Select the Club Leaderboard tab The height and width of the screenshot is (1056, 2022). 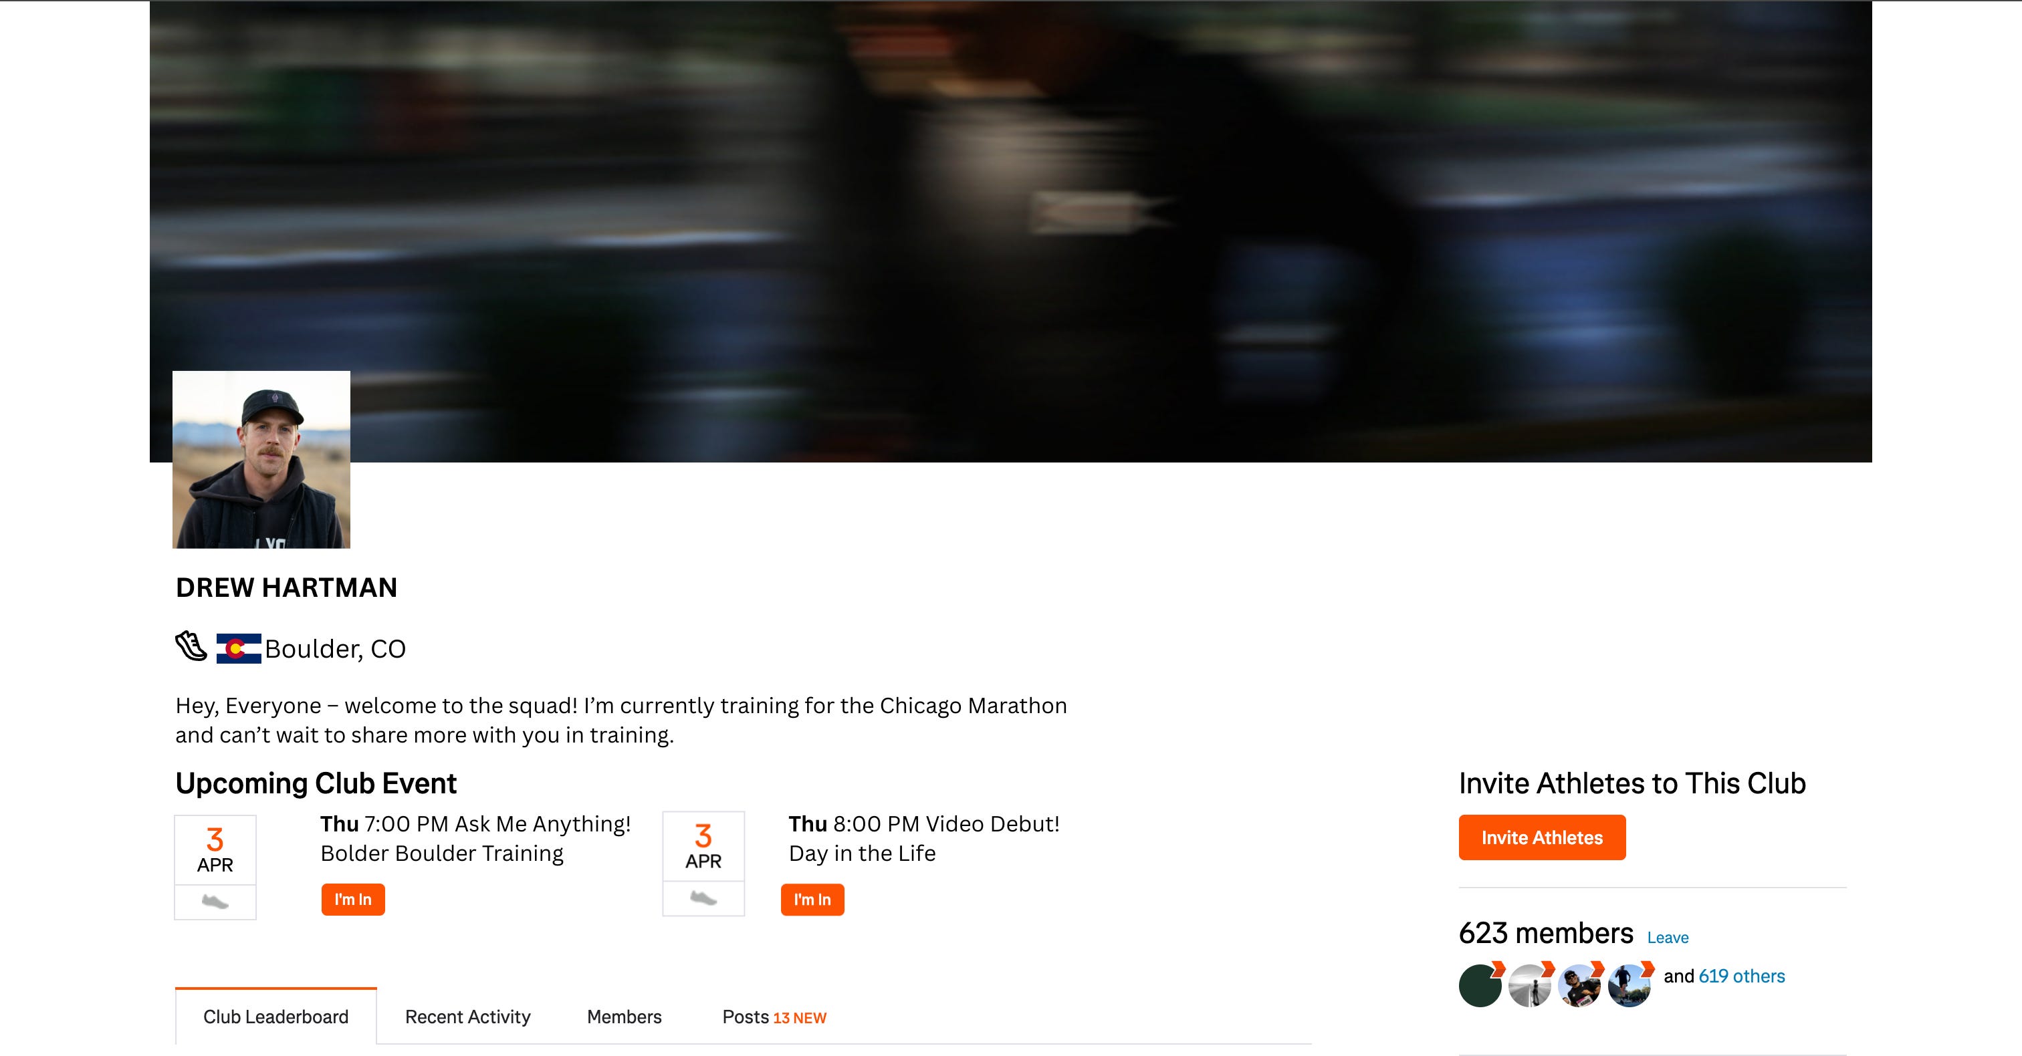(275, 1017)
